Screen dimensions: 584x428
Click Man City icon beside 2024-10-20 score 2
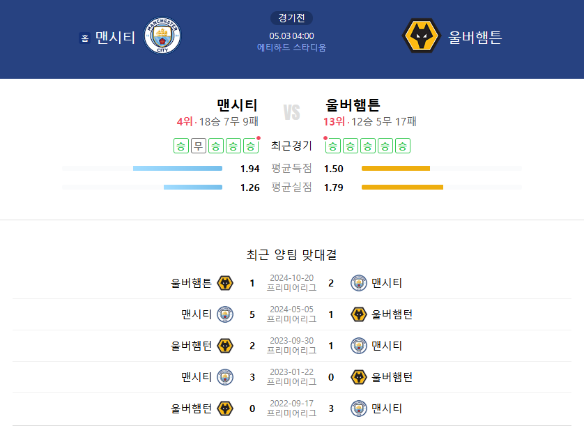click(359, 283)
